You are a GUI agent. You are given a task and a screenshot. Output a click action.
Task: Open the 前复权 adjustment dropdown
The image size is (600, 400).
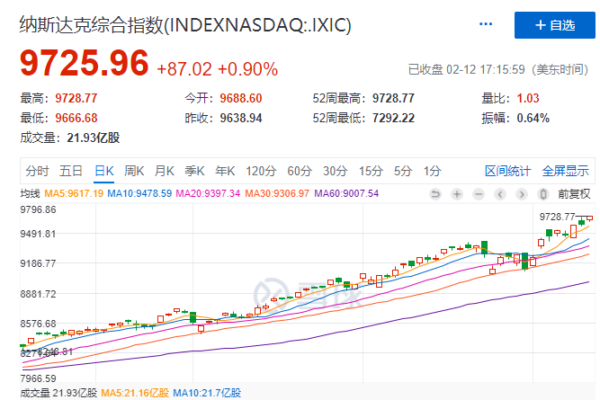[574, 194]
